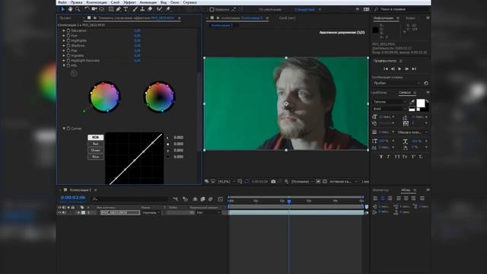Select Green channel in Curves
Viewport: 487px width, 274px height.
coord(95,151)
